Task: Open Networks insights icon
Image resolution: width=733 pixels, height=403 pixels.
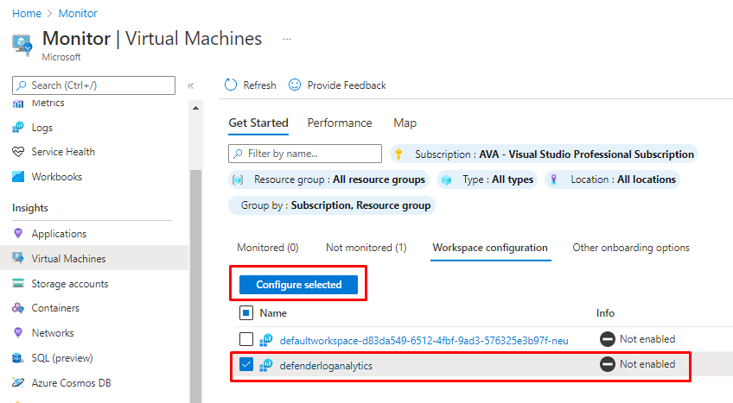Action: tap(18, 333)
